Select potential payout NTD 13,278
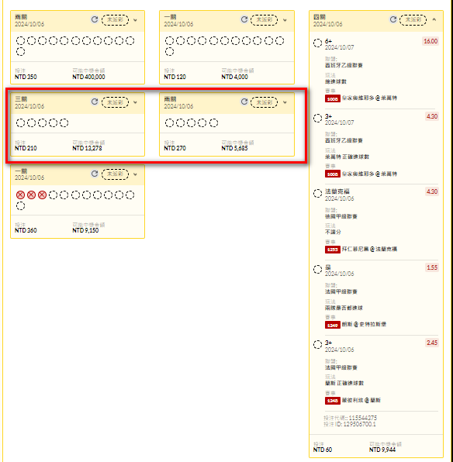This screenshot has height=462, width=453. (x=88, y=148)
